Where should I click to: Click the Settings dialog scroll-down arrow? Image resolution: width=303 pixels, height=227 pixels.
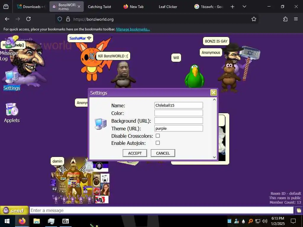214,157
